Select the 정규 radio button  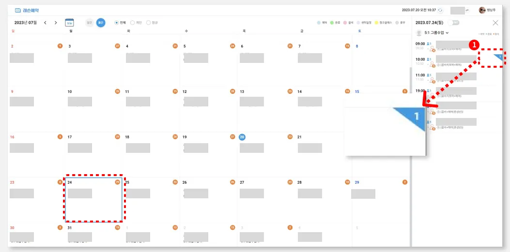click(x=148, y=23)
